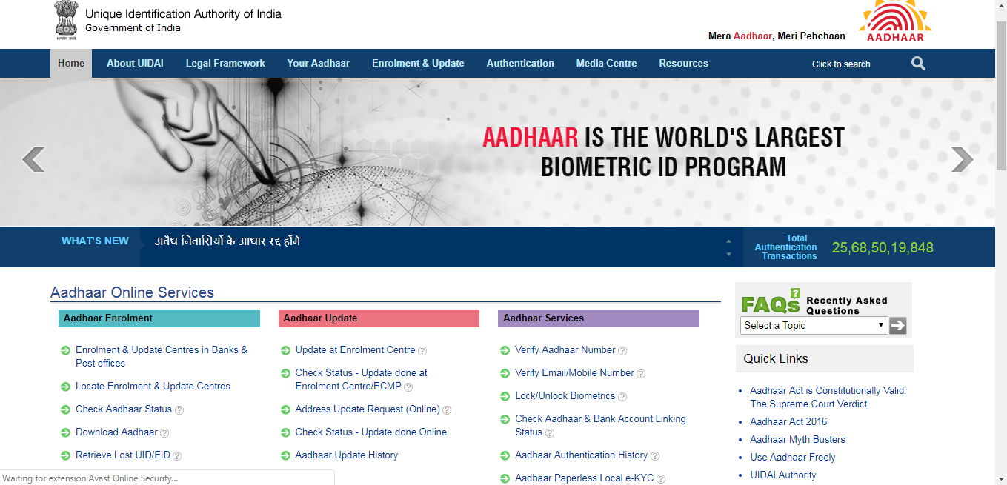This screenshot has width=1007, height=485.
Task: Open Locate Enrolment & Update Centres link
Action: pyautogui.click(x=153, y=386)
